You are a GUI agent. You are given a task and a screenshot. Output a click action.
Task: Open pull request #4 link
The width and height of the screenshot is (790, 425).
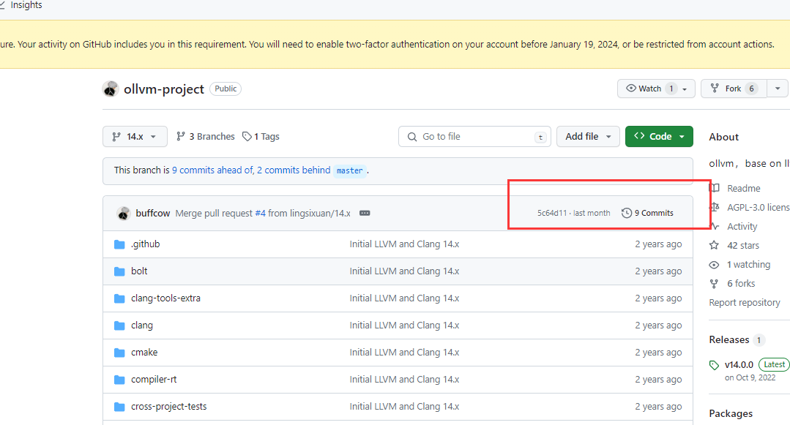coord(260,214)
